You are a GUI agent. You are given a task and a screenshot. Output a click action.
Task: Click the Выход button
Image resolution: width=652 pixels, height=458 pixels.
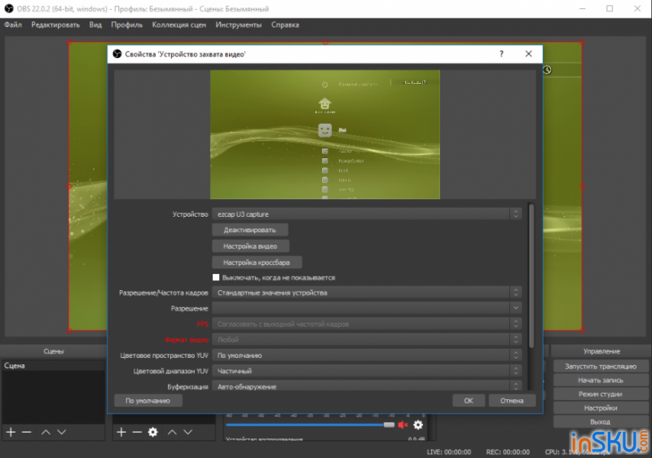point(601,421)
